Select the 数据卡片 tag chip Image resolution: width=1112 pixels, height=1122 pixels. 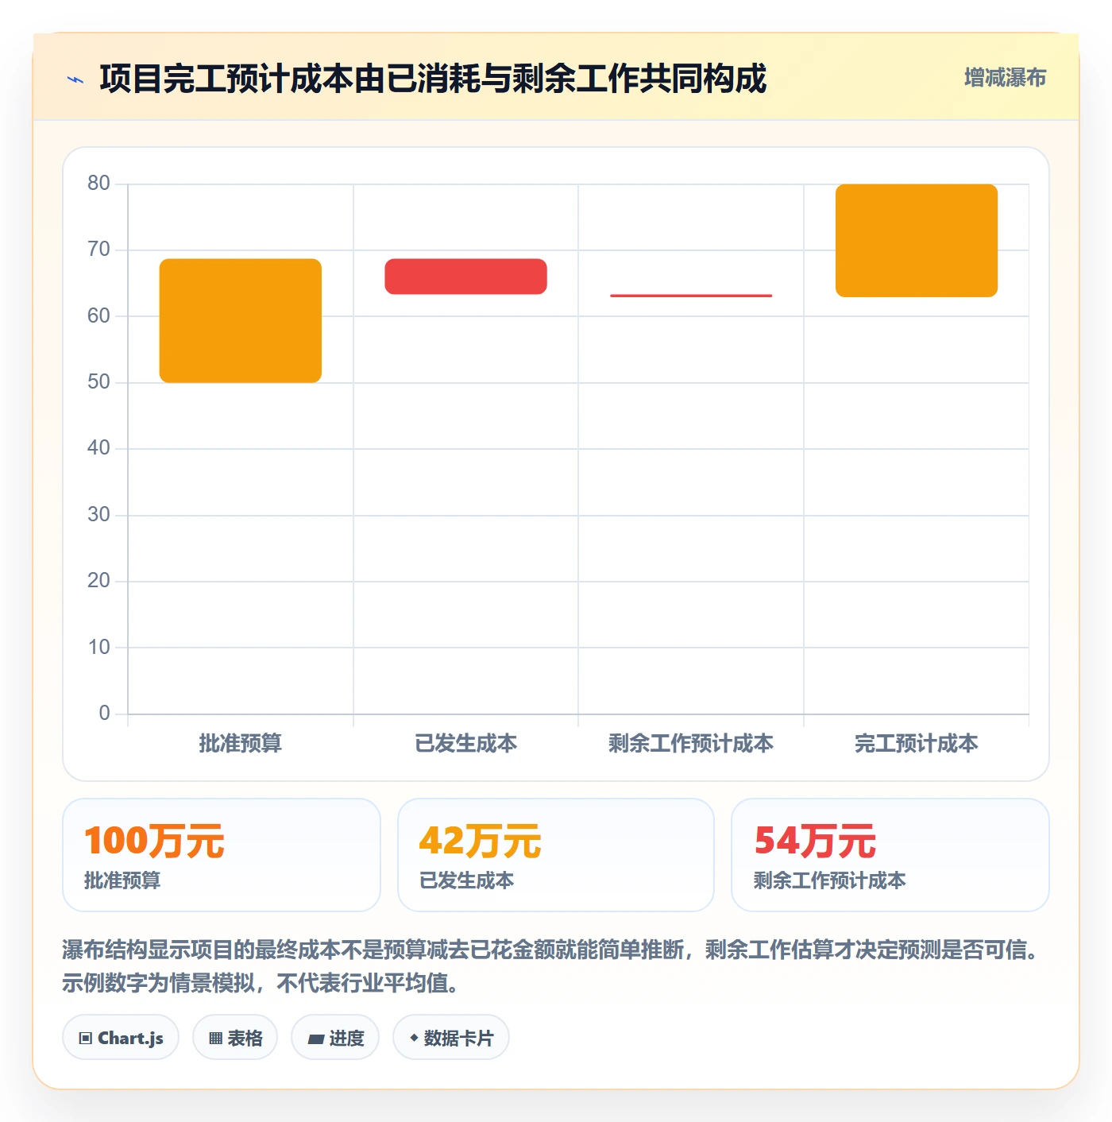coord(451,1038)
